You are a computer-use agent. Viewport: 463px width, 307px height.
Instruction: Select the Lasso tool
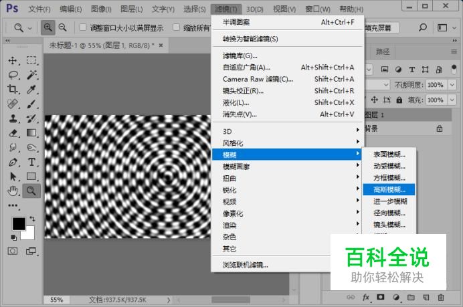(13, 75)
